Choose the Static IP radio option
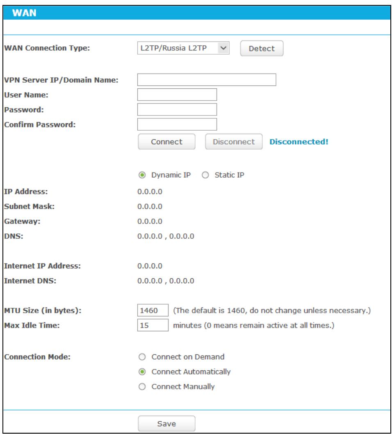This screenshot has width=392, height=434. coord(205,175)
